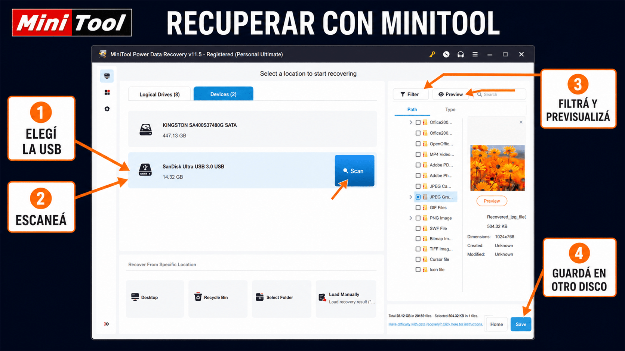Expand the Office200... folder with the chevron
This screenshot has width=625, height=351.
pos(411,122)
